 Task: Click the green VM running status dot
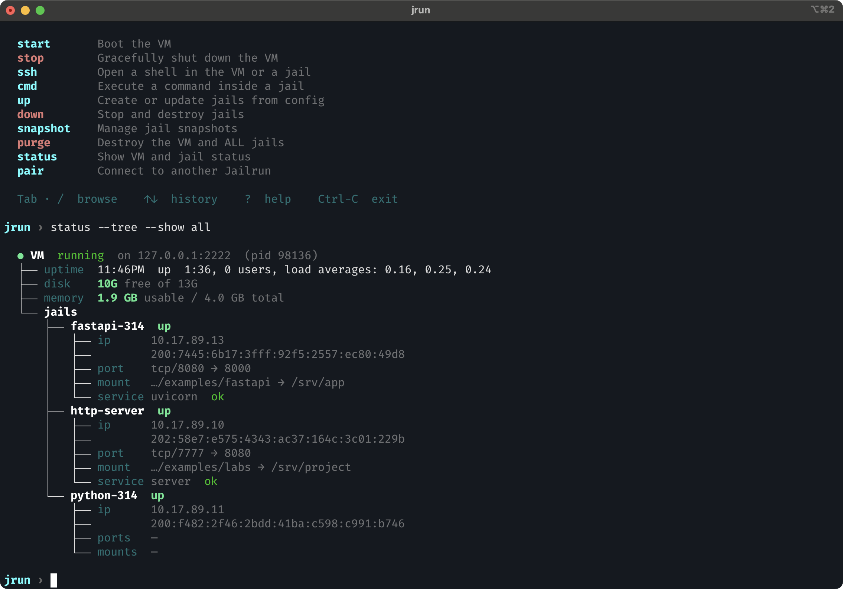[x=20, y=256]
